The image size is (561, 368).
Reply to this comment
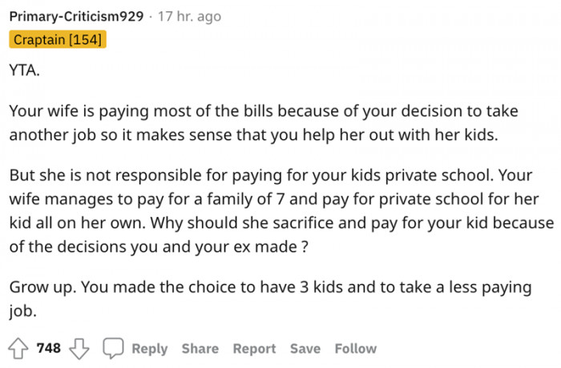click(149, 348)
